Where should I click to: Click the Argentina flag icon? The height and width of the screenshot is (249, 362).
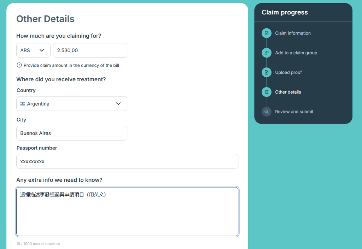pyautogui.click(x=23, y=104)
